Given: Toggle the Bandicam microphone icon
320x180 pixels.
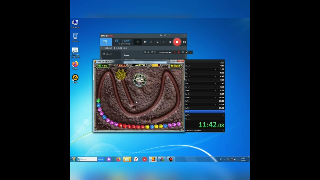Looking at the screenshot, I should [151, 42].
